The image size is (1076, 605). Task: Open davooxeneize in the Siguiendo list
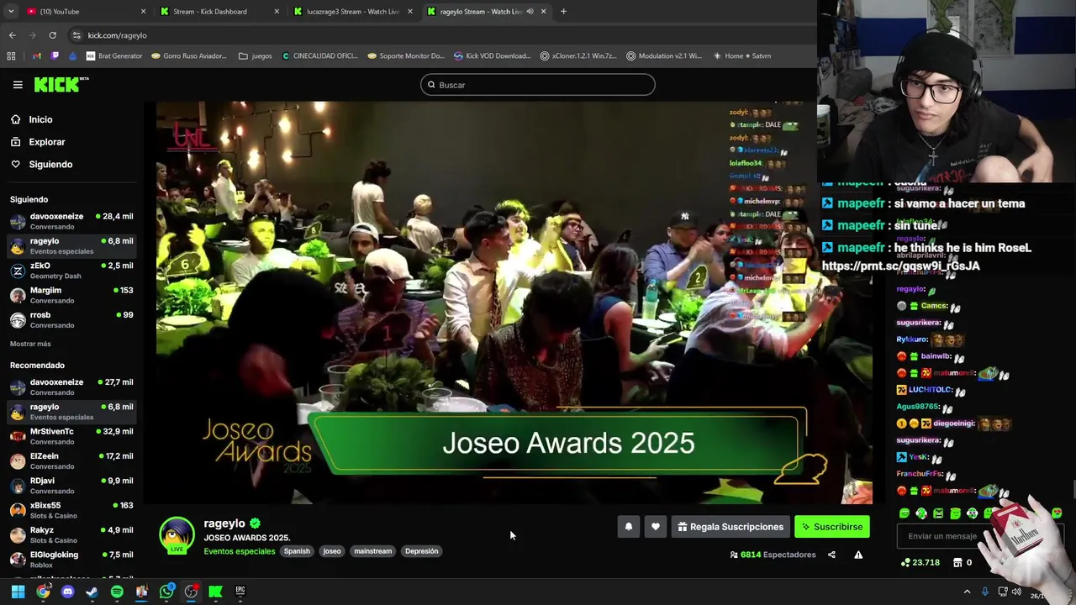click(71, 221)
